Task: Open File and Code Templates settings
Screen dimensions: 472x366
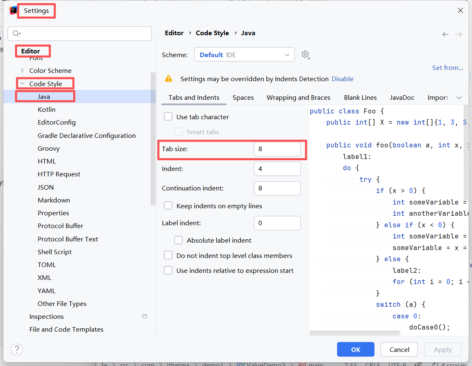Action: pos(67,330)
